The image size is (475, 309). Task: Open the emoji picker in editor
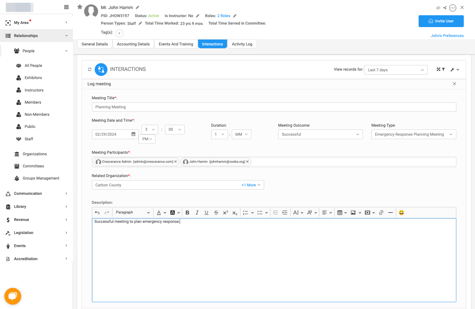point(401,213)
